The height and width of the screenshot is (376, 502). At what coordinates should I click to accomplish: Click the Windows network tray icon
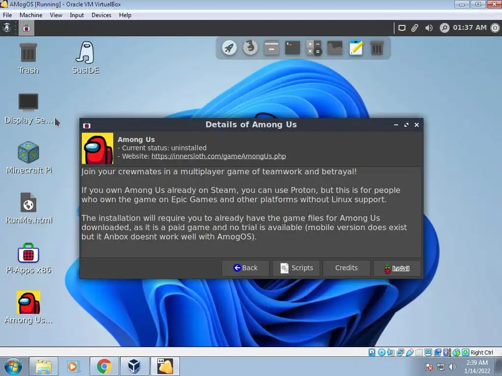coord(441,367)
